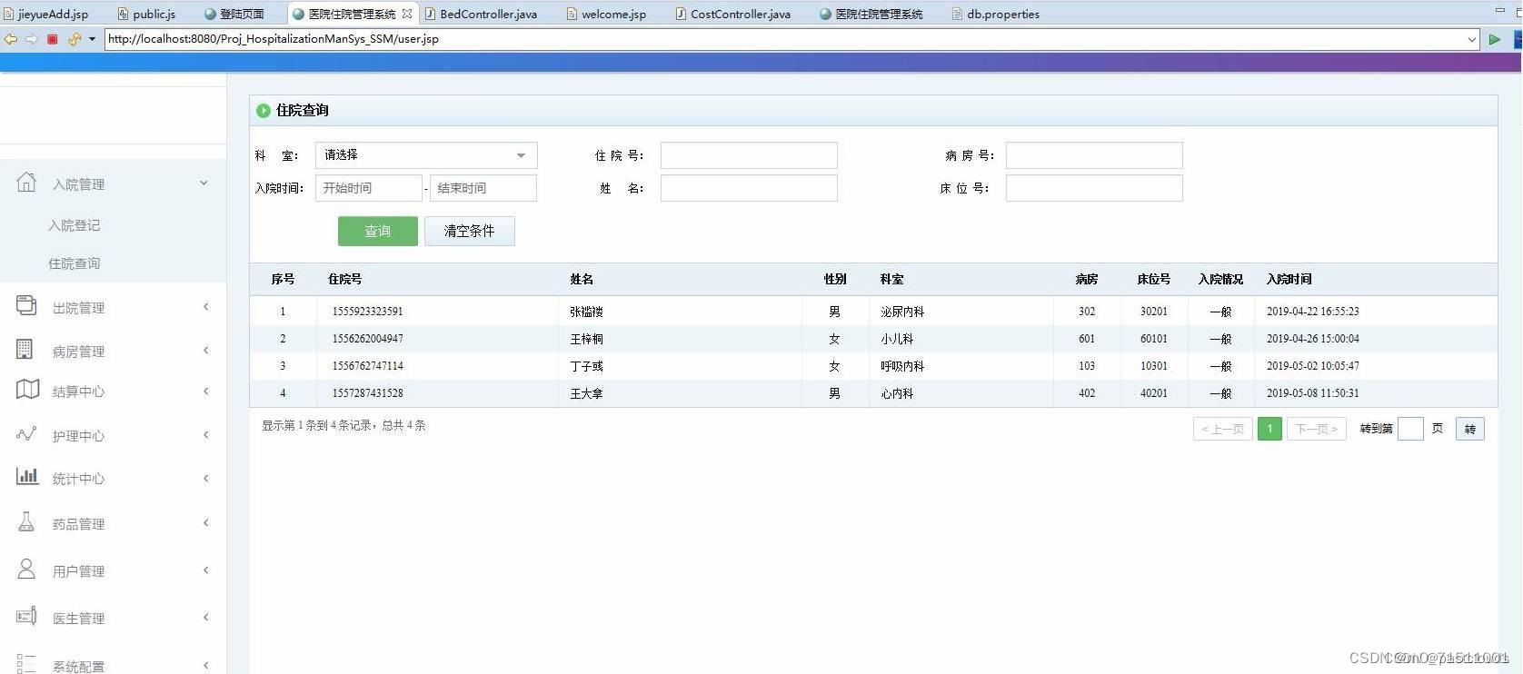This screenshot has height=674, width=1523.
Task: Focus the 住院号 input field
Action: pos(749,155)
